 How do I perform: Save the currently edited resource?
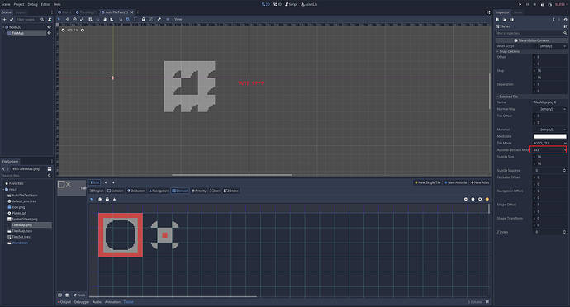click(512, 20)
